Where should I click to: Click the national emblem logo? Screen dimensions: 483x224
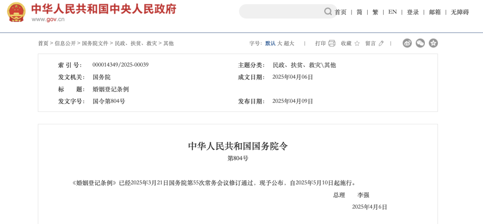click(17, 12)
